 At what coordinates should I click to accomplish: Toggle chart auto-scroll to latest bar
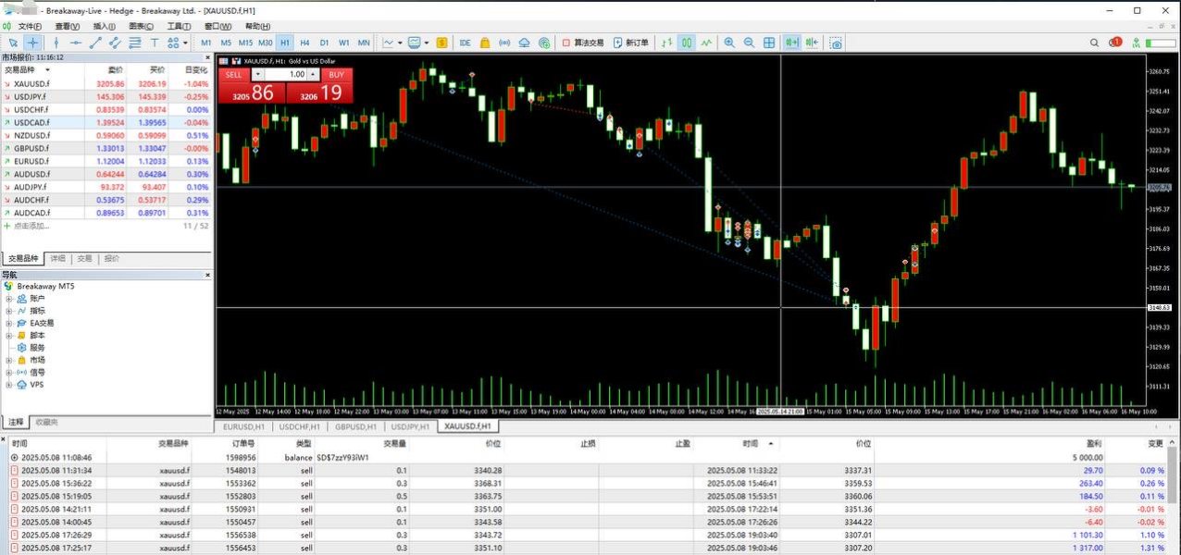coord(792,43)
